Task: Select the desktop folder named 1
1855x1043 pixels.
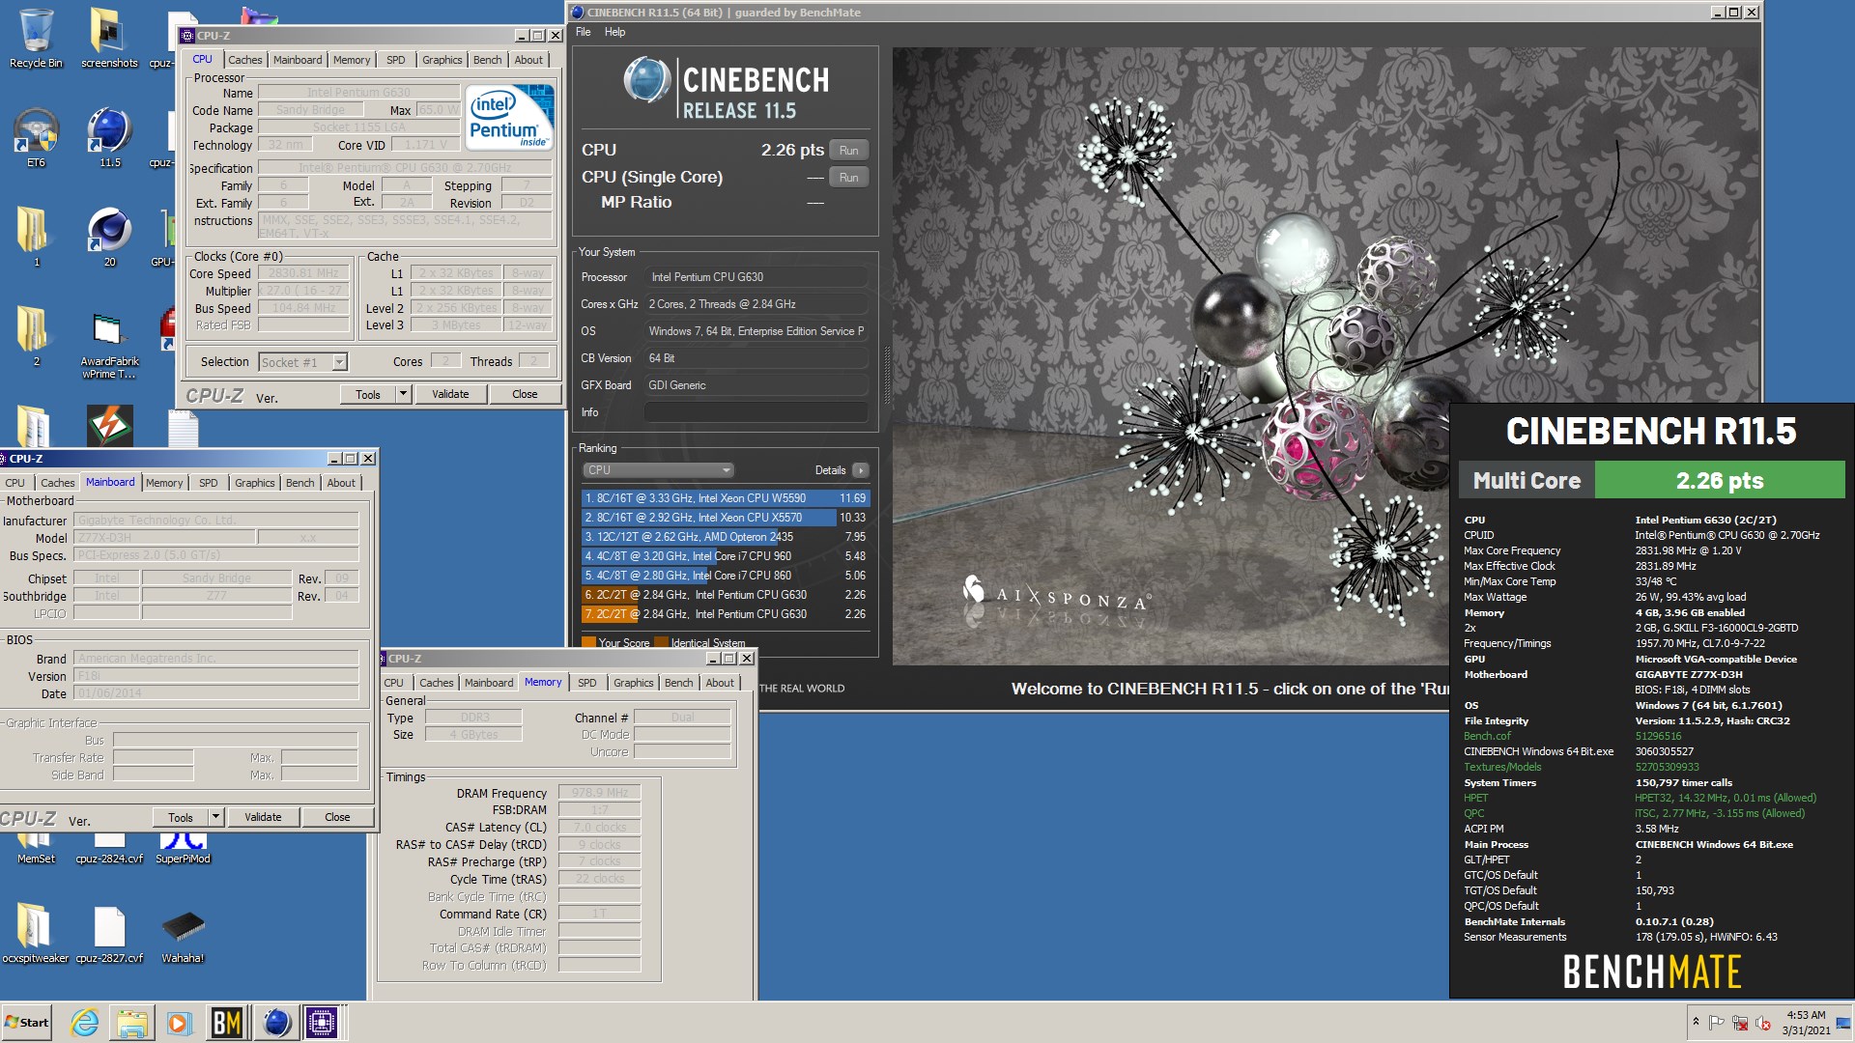Action: 36,238
